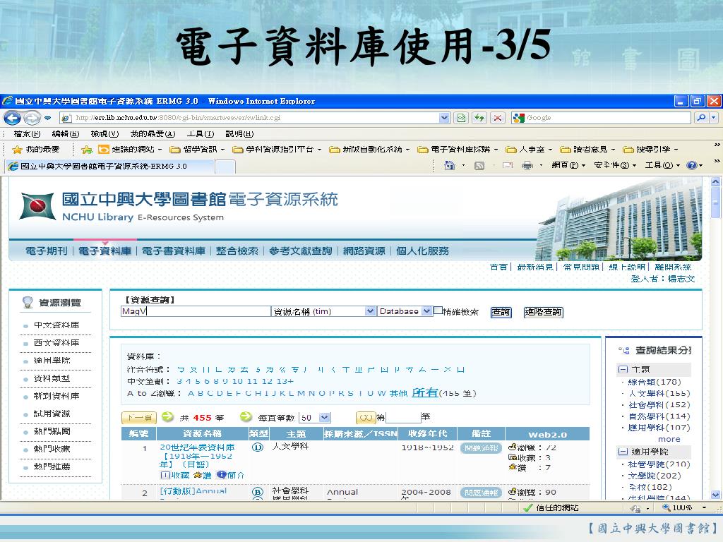Viewport: 723px width, 542px height.
Task: Click the NCHU Library logo
Action: 37,206
